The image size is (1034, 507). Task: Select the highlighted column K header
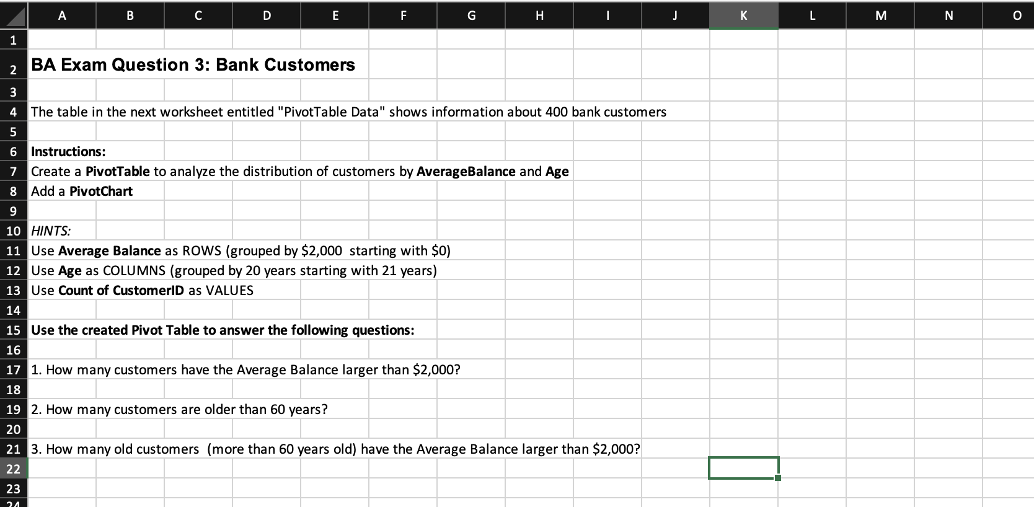pyautogui.click(x=744, y=15)
